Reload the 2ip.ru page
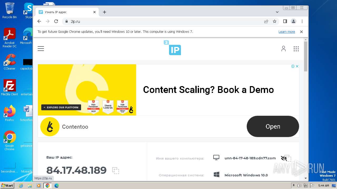 point(56,21)
